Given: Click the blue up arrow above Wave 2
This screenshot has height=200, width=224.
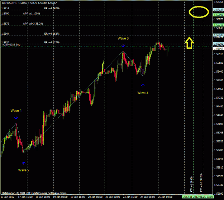Looking at the screenshot, I should coord(24,163).
